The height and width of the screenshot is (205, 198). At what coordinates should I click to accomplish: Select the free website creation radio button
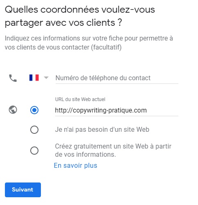point(34,151)
